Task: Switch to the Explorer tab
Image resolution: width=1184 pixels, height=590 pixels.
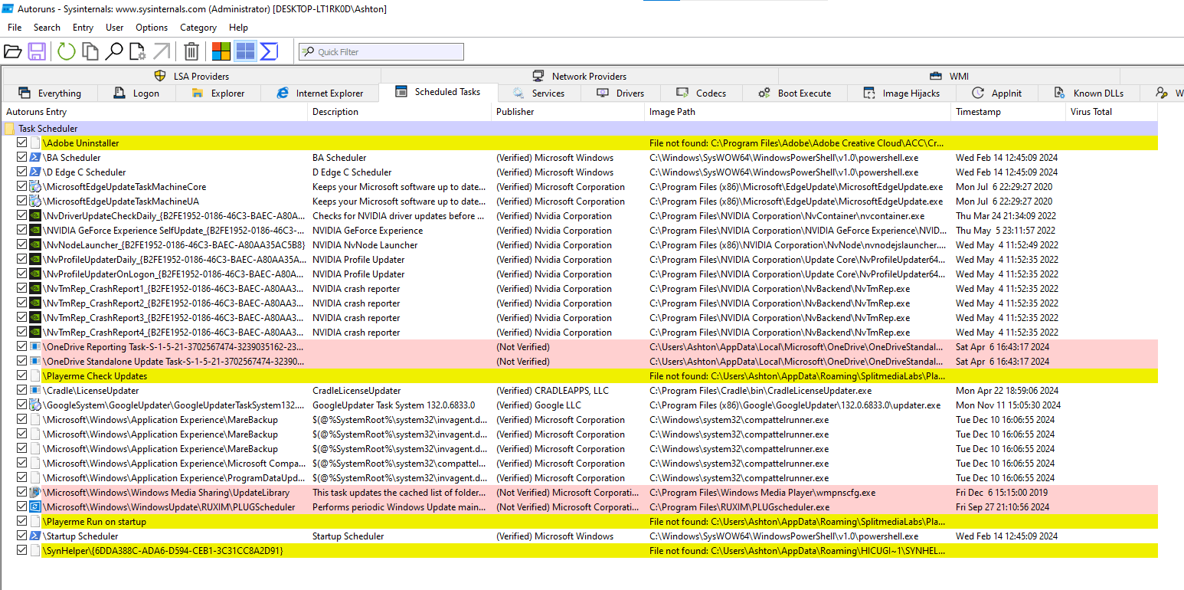Action: coord(218,93)
